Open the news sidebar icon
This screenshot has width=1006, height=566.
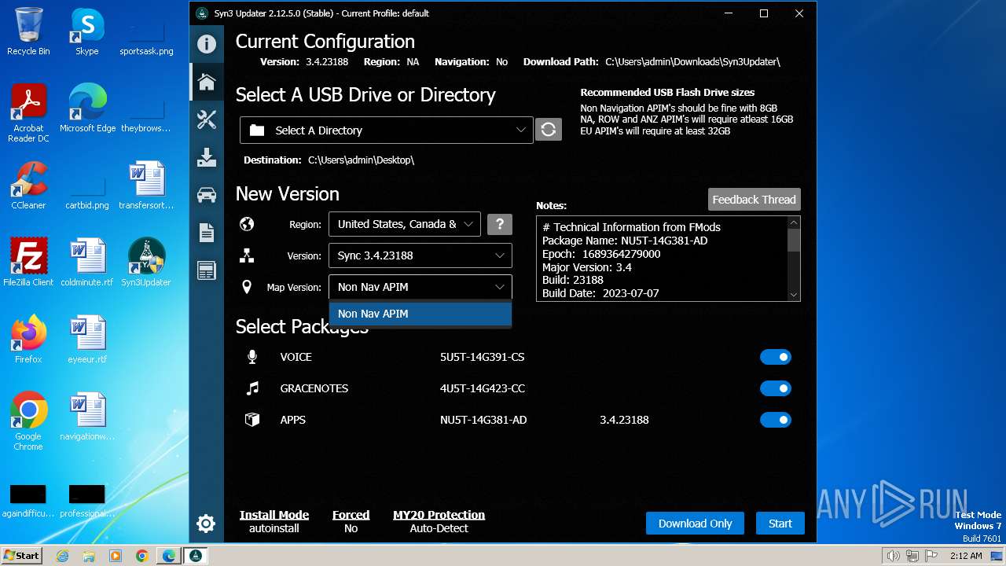tap(207, 270)
